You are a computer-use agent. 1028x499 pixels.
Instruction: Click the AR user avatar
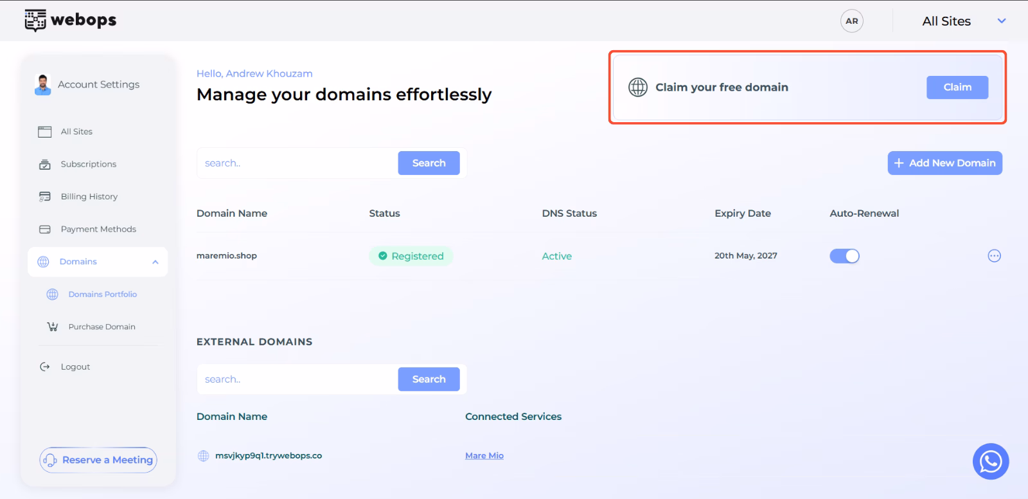pos(851,21)
